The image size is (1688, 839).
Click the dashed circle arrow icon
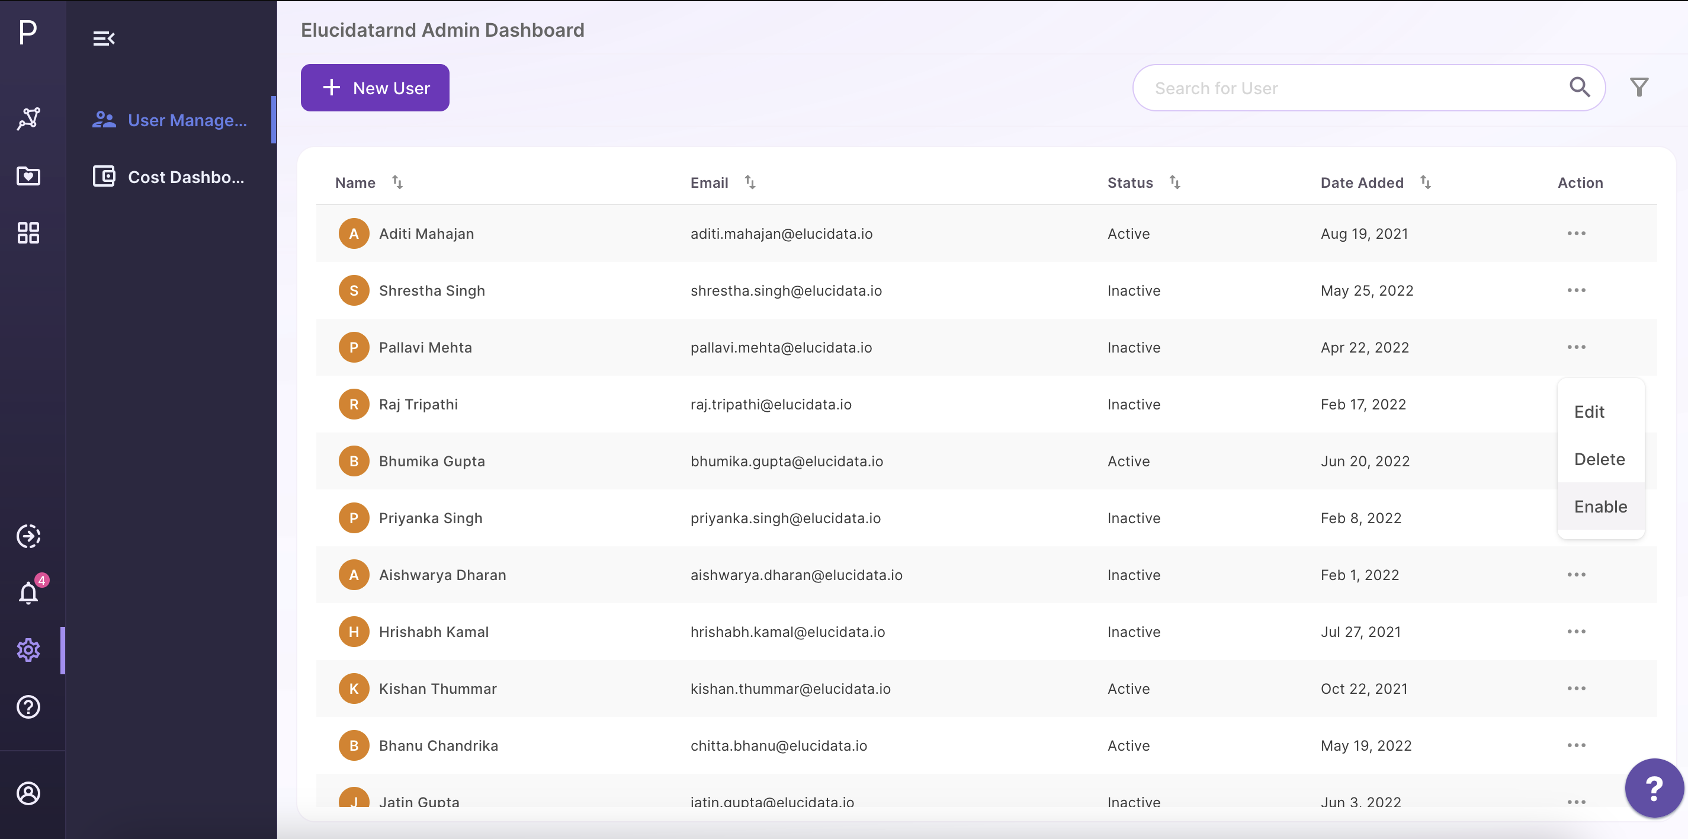coord(28,536)
